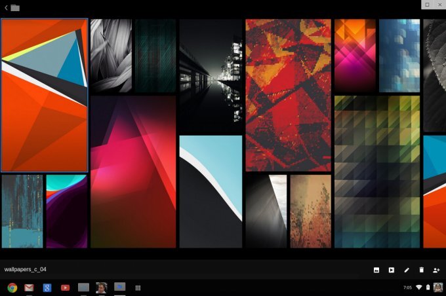Pick the blue pixel cubes wallpaper
Viewport: 446px width, 296px height.
pos(399,56)
